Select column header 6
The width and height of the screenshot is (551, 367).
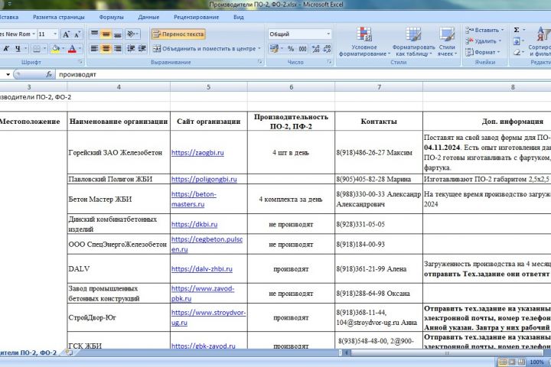point(291,86)
